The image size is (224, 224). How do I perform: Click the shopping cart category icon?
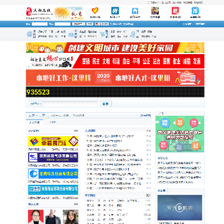(x=102, y=34)
